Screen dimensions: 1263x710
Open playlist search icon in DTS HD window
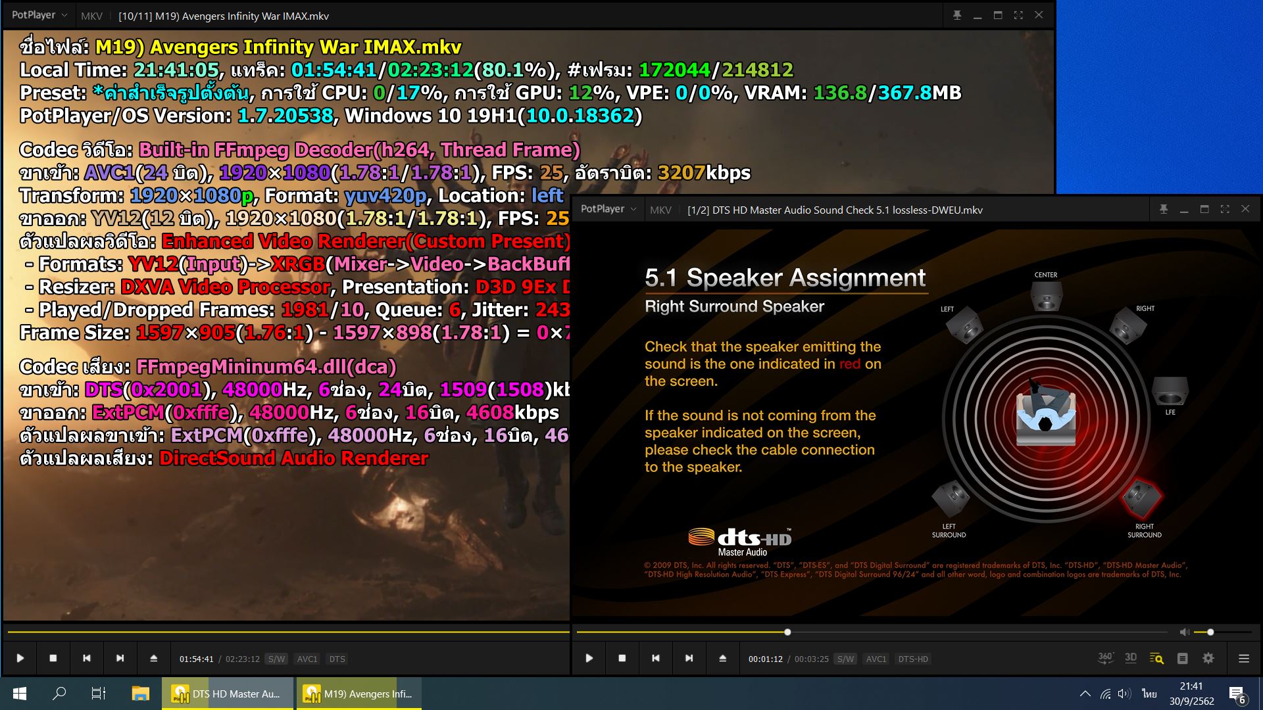[1156, 658]
